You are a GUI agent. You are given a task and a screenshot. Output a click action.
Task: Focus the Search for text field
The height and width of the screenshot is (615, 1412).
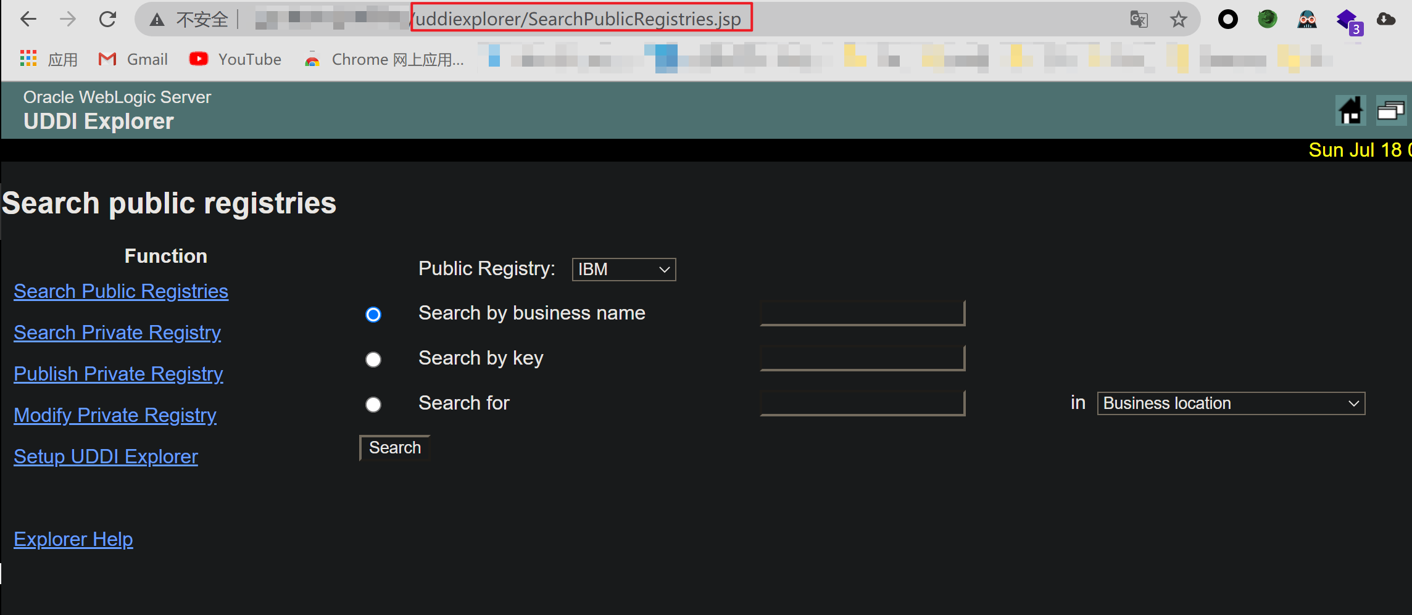point(863,403)
